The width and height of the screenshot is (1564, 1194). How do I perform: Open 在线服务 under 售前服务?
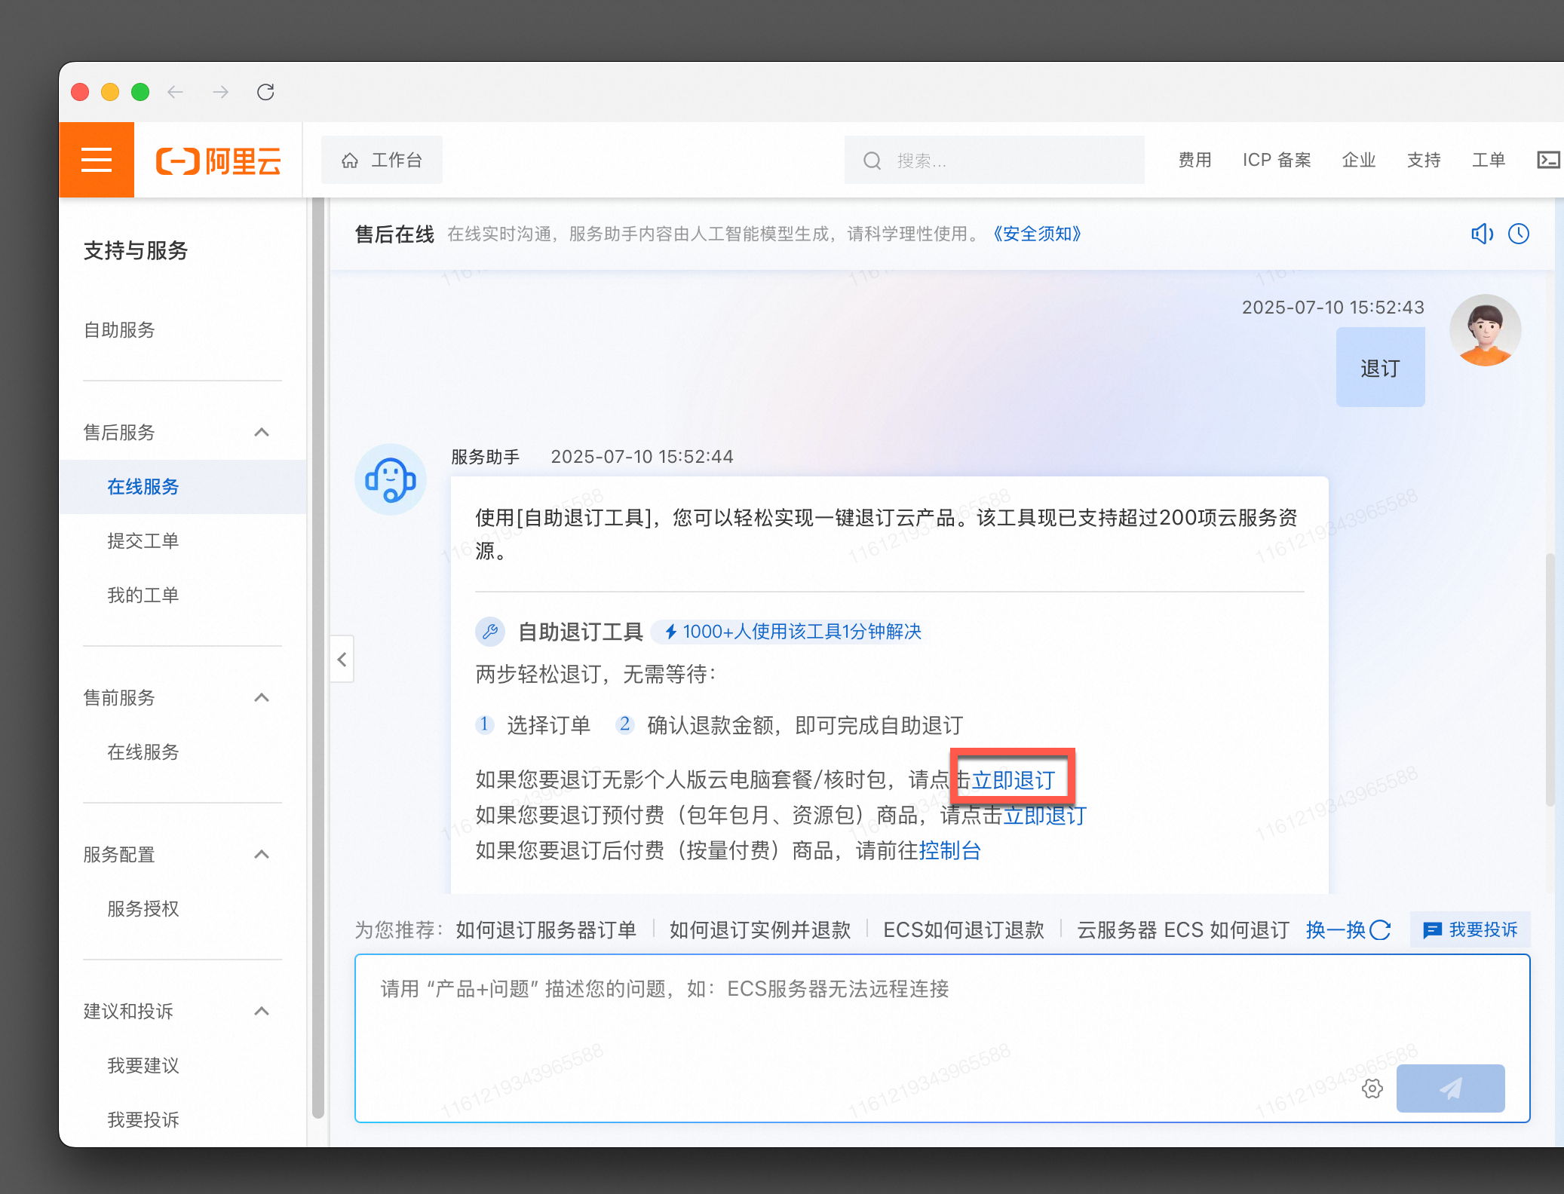[143, 752]
